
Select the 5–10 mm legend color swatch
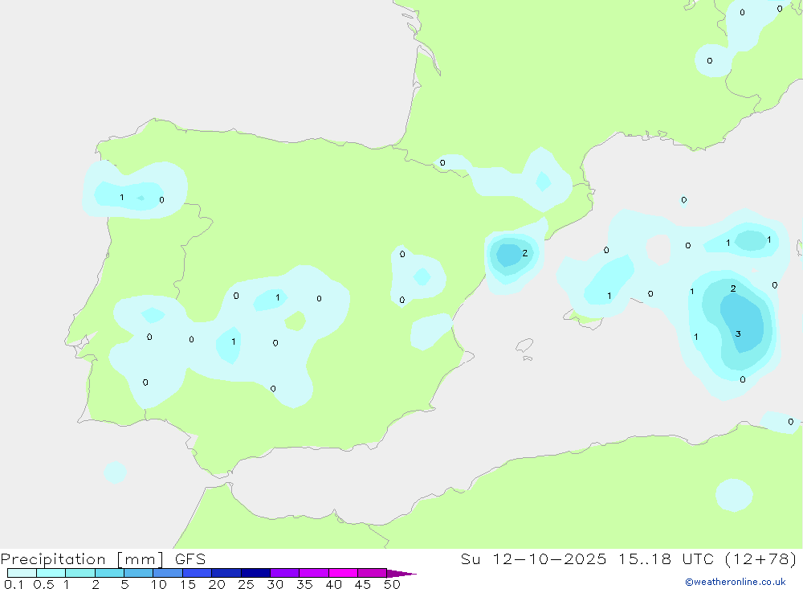tap(139, 573)
